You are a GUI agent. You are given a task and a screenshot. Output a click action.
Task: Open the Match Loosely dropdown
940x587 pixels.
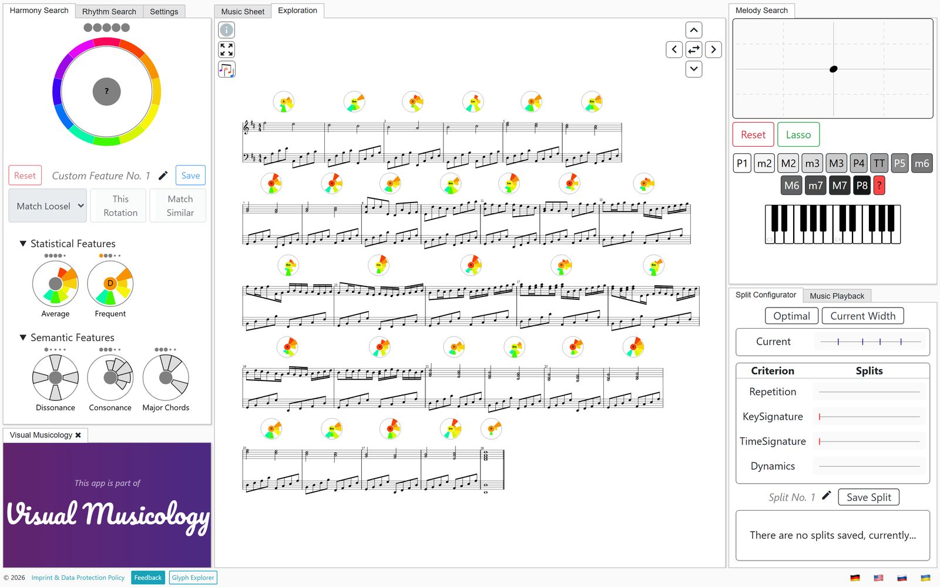point(48,205)
